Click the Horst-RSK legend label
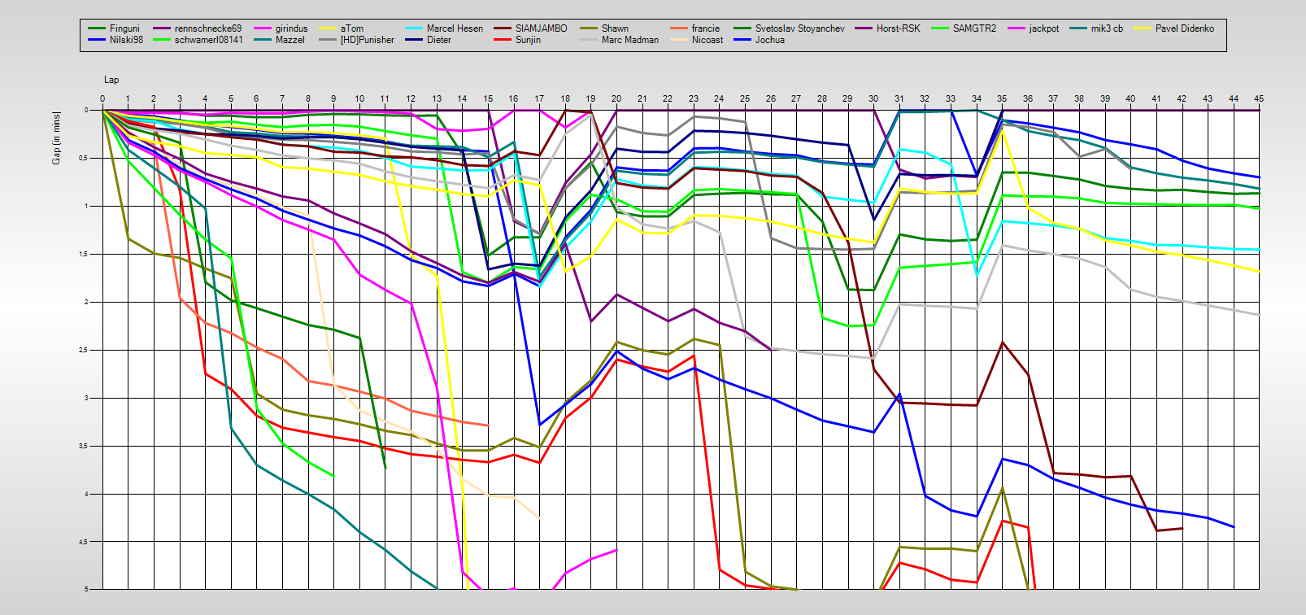 point(898,28)
